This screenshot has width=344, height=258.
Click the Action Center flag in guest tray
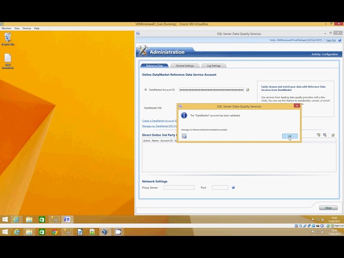[313, 219]
